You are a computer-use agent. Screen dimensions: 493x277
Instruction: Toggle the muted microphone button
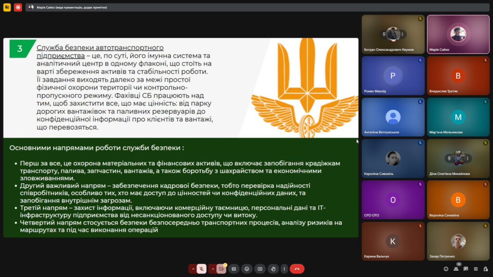pyautogui.click(x=202, y=269)
